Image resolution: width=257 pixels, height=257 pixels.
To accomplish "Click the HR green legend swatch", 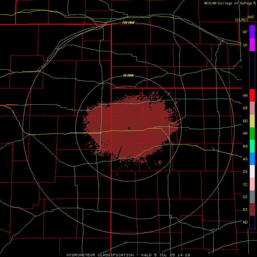I will tap(252, 134).
